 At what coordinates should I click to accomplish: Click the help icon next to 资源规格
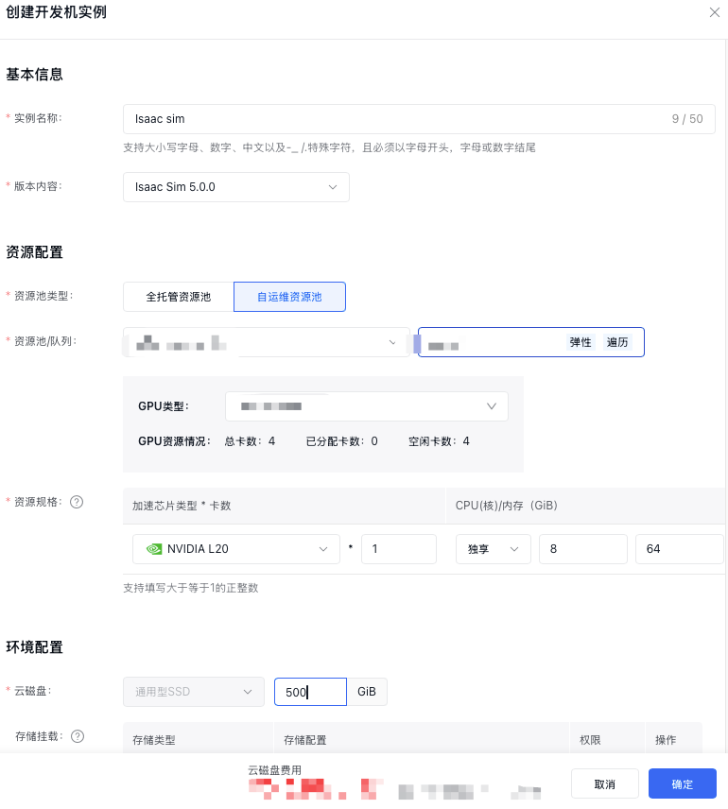[x=78, y=502]
